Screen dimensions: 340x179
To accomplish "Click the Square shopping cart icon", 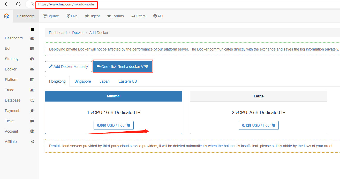I will pyautogui.click(x=45, y=16).
